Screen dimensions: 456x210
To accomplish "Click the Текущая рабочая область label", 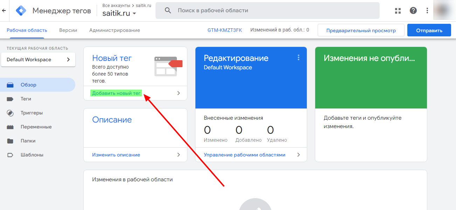I will tap(37, 48).
